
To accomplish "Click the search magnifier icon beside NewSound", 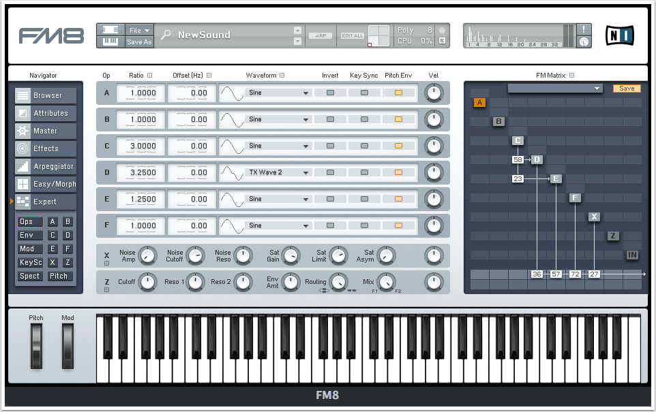I will coord(166,35).
